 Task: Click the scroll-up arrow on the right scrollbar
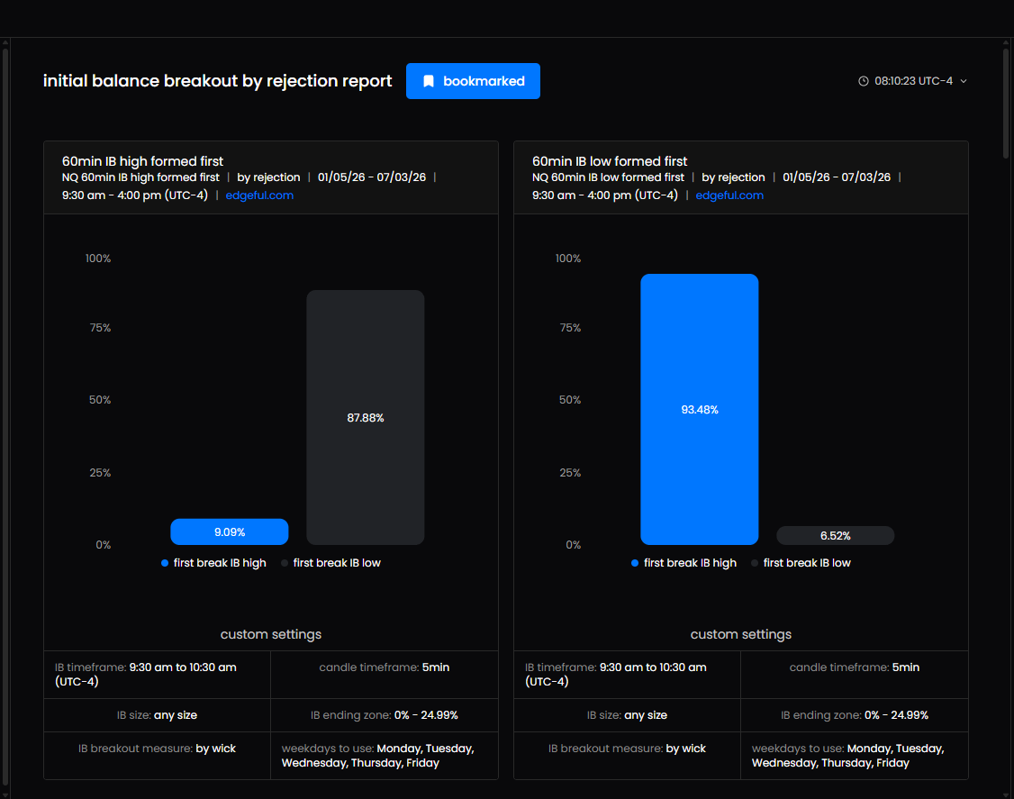[1006, 42]
